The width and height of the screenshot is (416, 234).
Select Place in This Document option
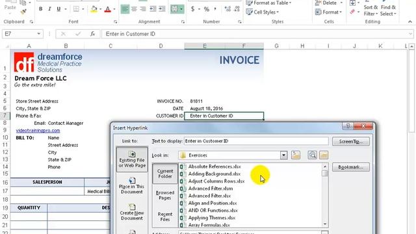point(132,186)
